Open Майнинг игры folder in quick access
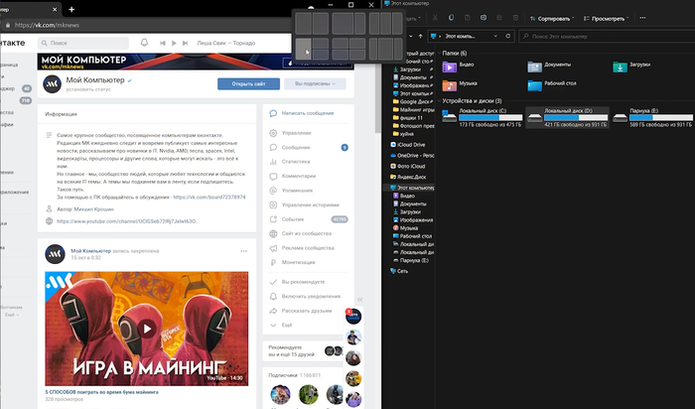The image size is (695, 409). (414, 110)
